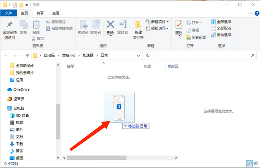The height and width of the screenshot is (168, 260).
Task: Click the Open (打开) ribbon button
Action: pos(194,23)
